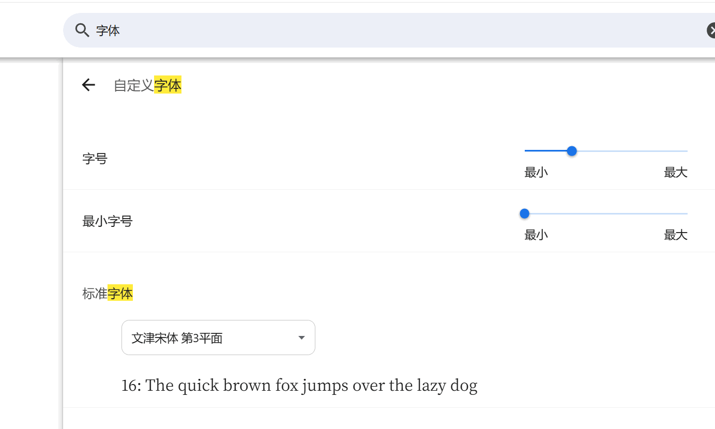Click the back arrow to leave font settings
The image size is (715, 429).
(88, 84)
